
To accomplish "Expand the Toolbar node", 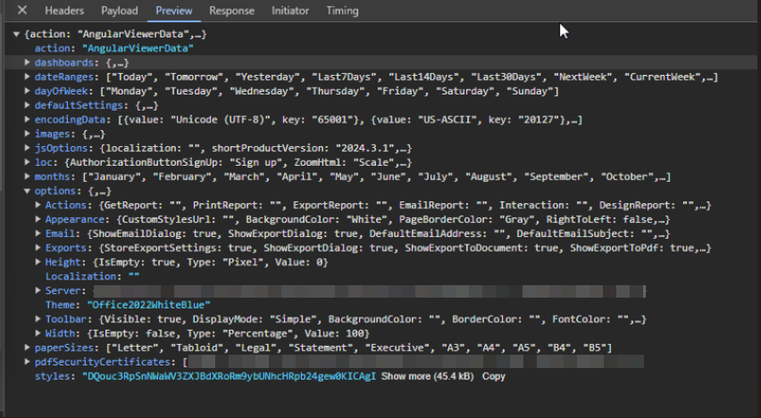I will [x=38, y=319].
